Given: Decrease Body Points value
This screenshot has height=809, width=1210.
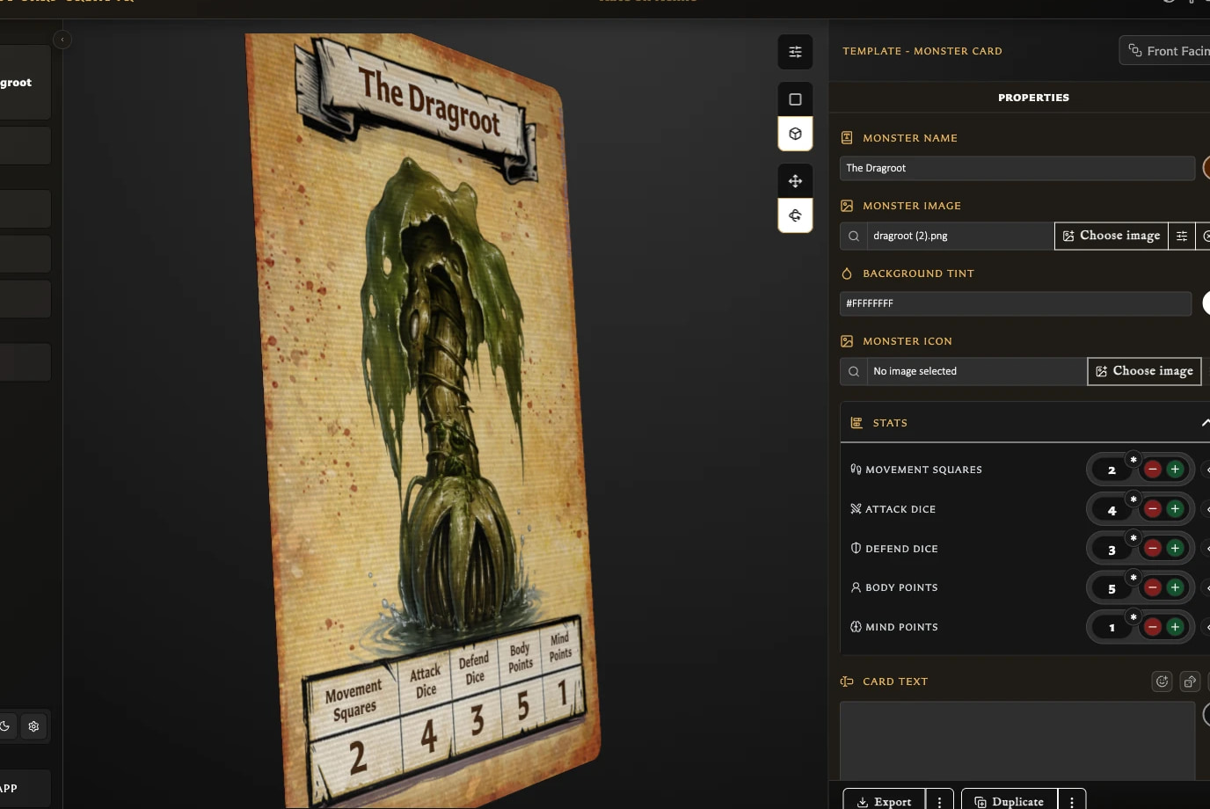Looking at the screenshot, I should point(1152,587).
